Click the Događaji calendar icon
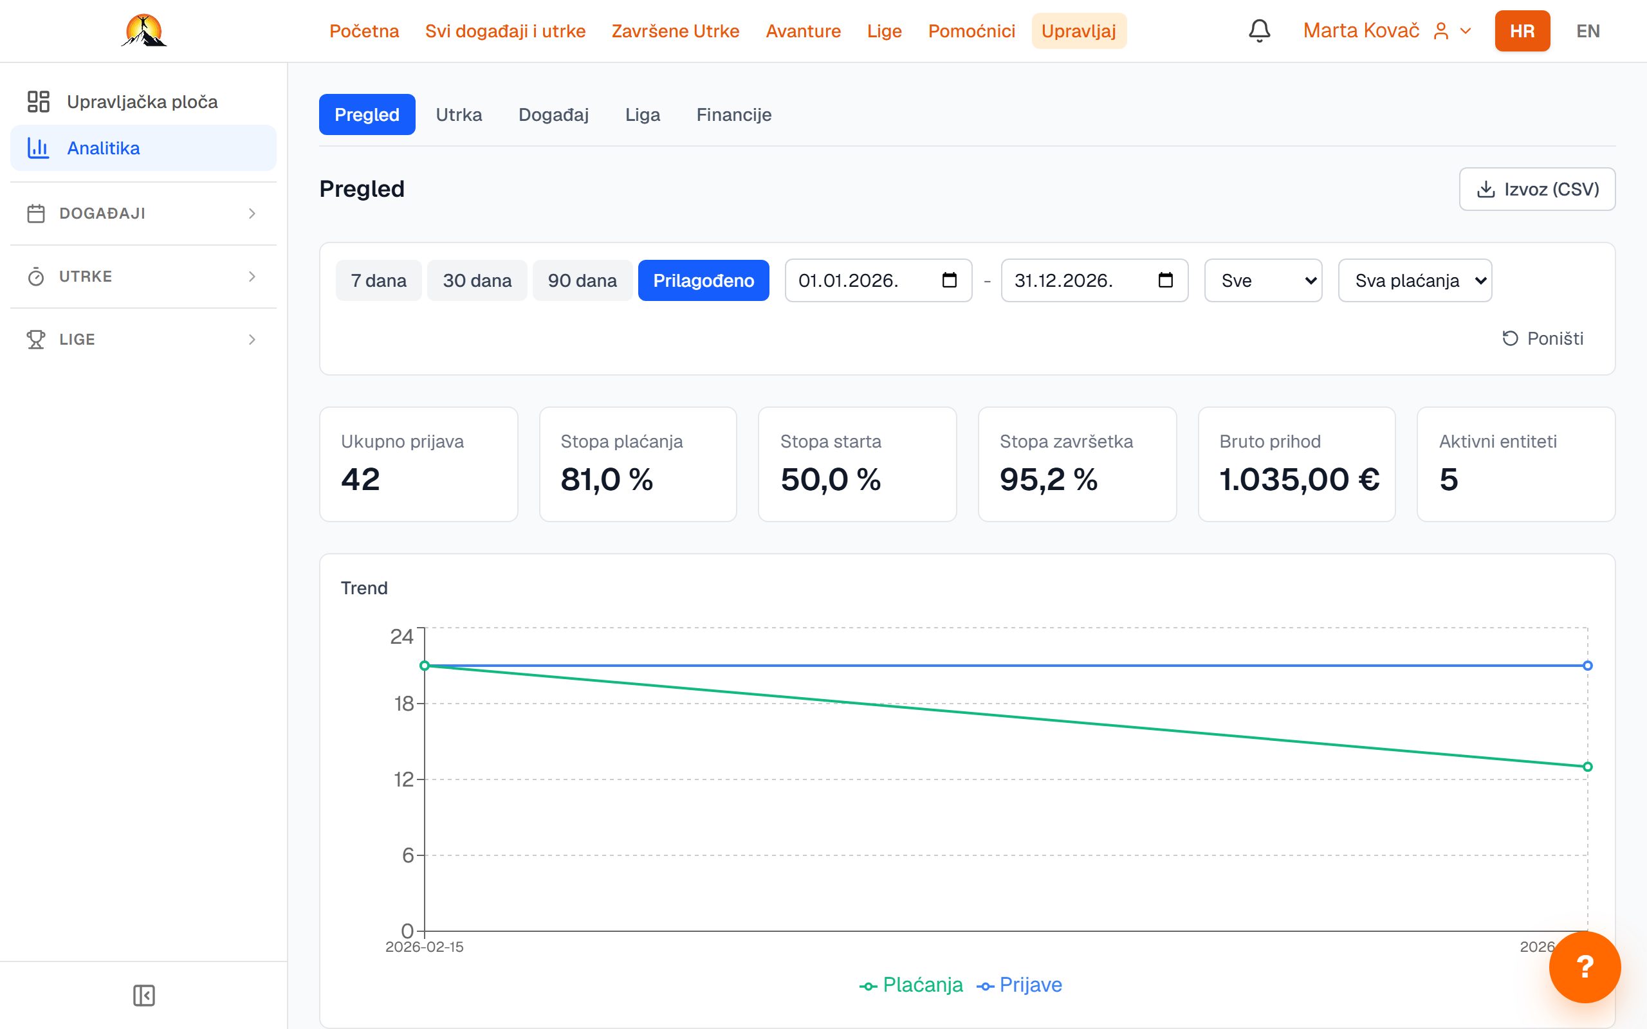 click(36, 214)
